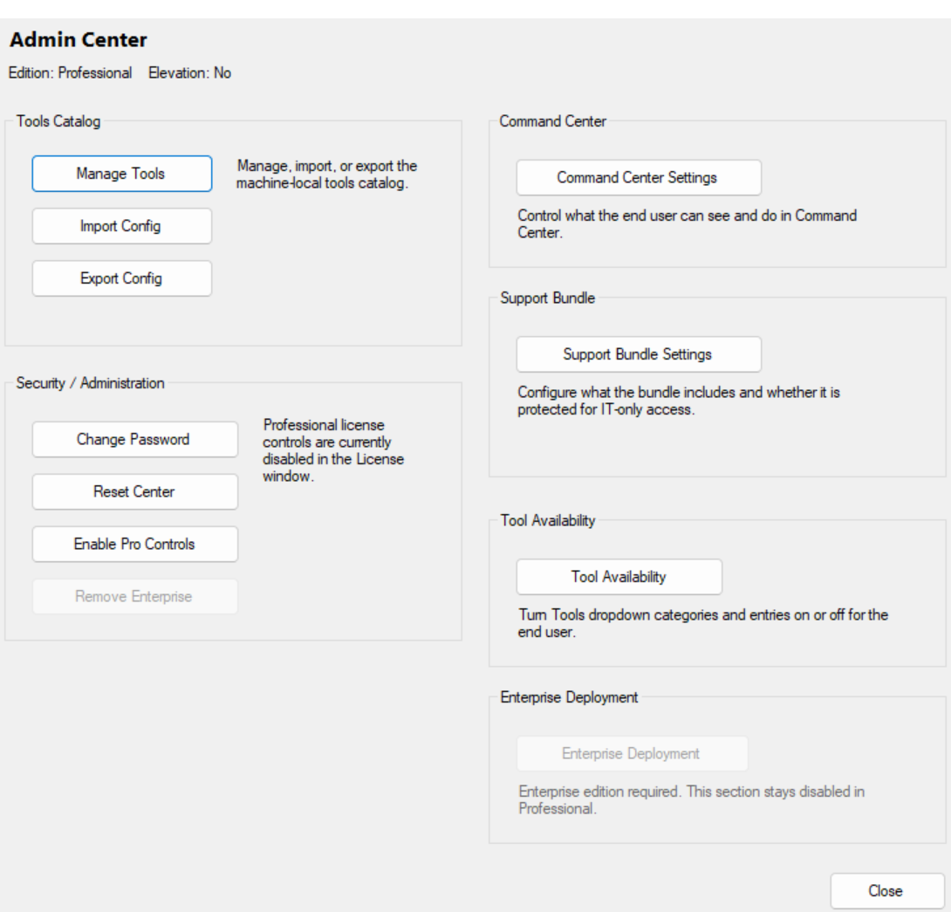Click the Admin Center title heading
951x912 pixels.
pyautogui.click(x=79, y=40)
